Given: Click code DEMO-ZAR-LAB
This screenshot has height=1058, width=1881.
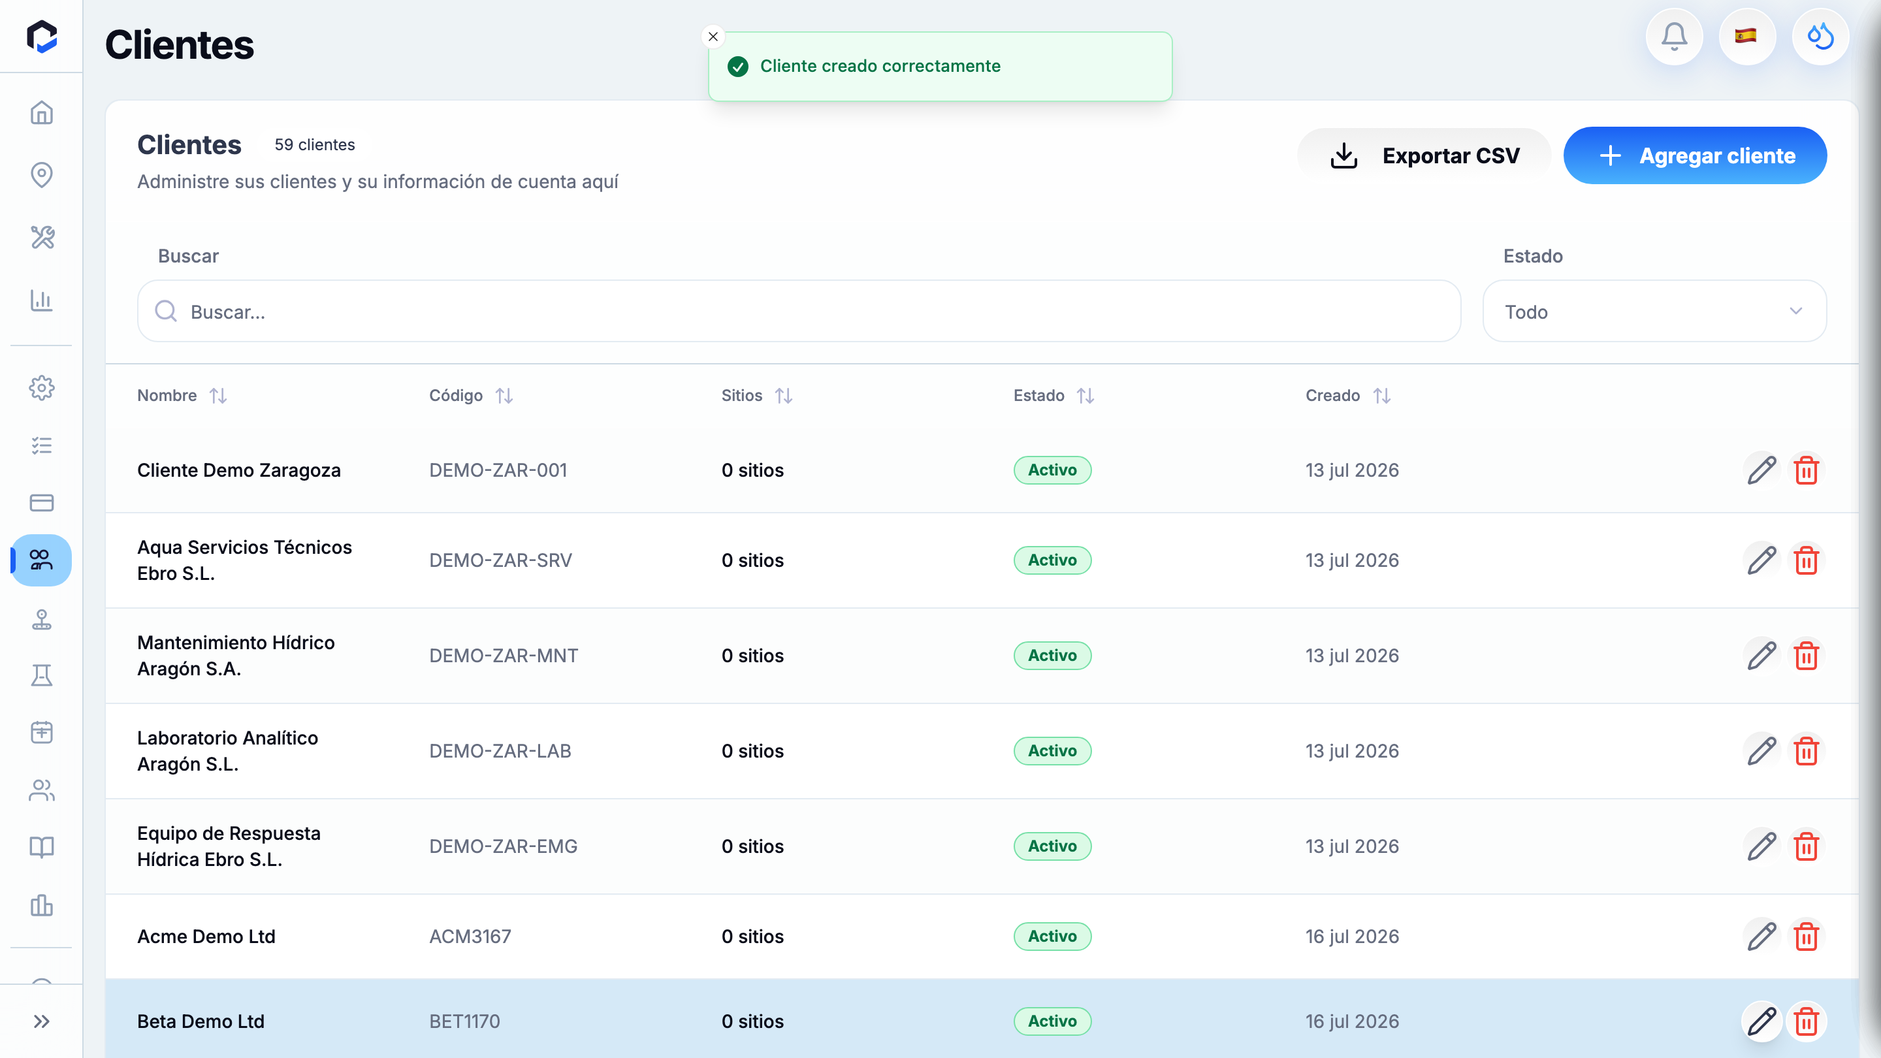Looking at the screenshot, I should [500, 750].
